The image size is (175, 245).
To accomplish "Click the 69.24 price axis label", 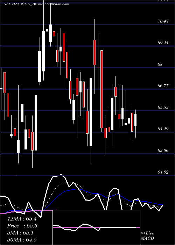I will click(163, 42).
